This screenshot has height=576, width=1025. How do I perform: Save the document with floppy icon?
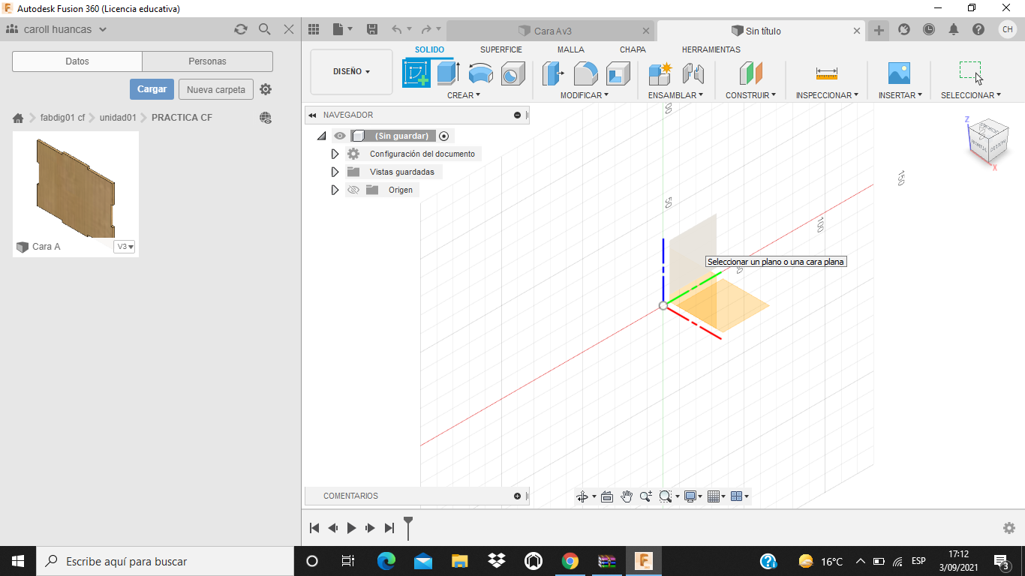point(372,29)
